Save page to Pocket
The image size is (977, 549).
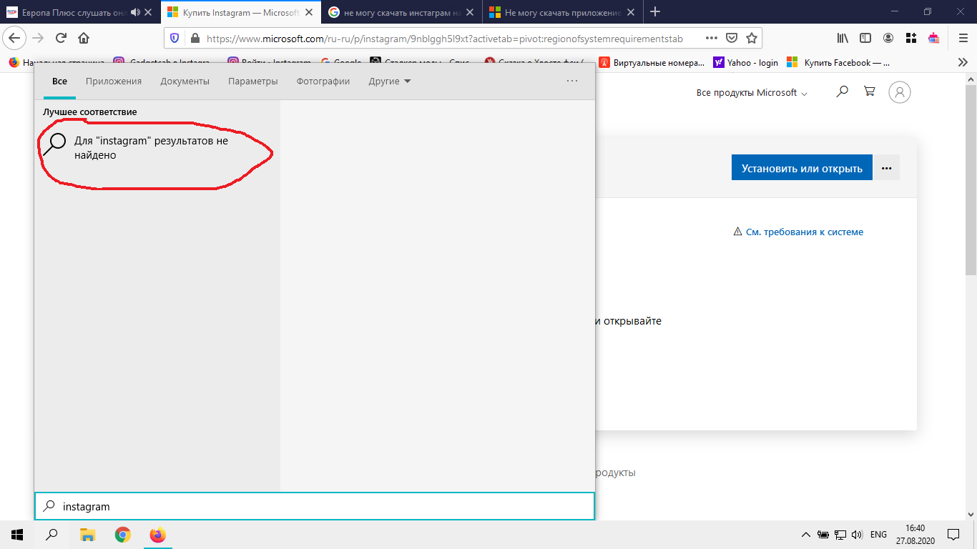pos(732,38)
